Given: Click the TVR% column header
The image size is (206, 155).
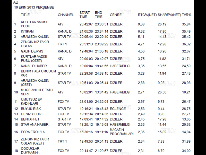Looking at the screenshot, I should click(186, 15).
